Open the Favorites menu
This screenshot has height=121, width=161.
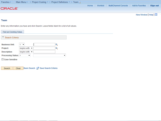(x=6, y=2)
